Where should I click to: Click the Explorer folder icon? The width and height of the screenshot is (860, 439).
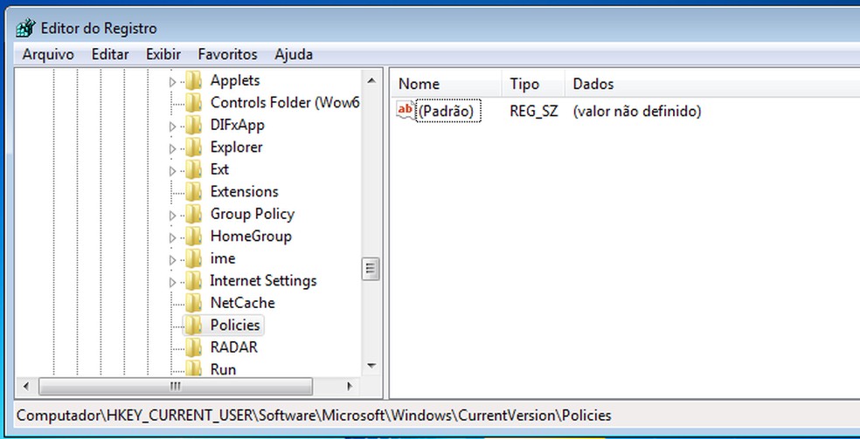pos(194,147)
